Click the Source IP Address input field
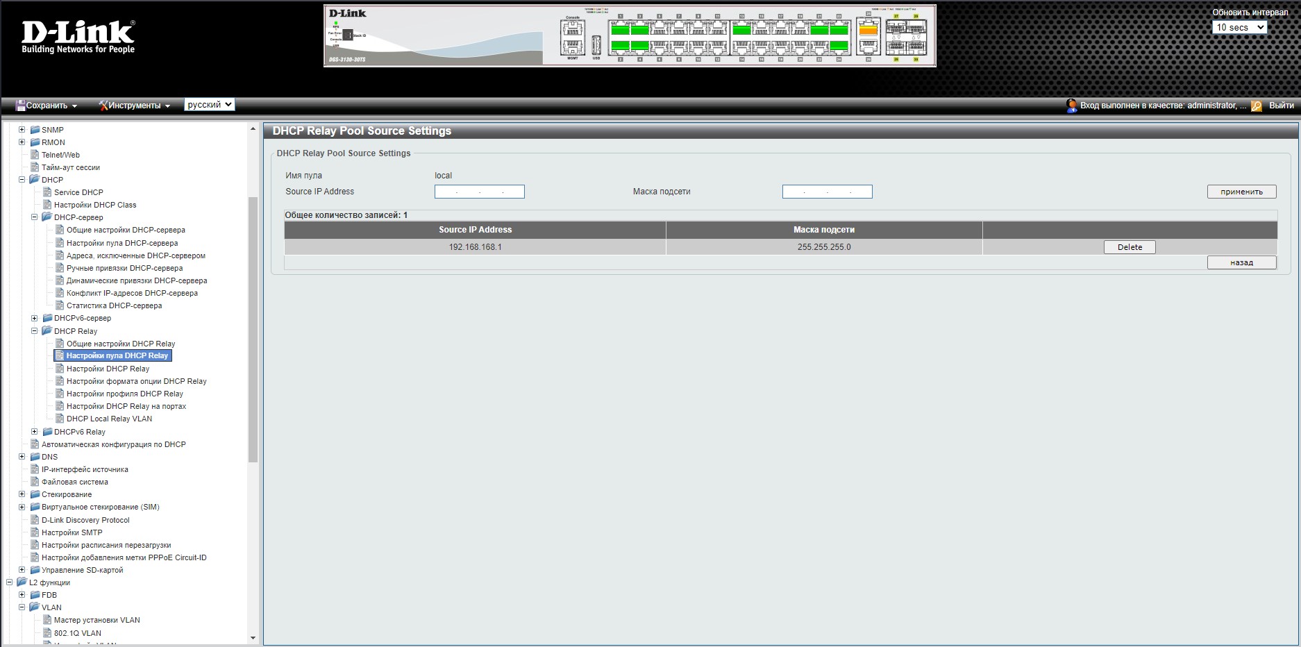Image resolution: width=1301 pixels, height=647 pixels. (x=479, y=192)
